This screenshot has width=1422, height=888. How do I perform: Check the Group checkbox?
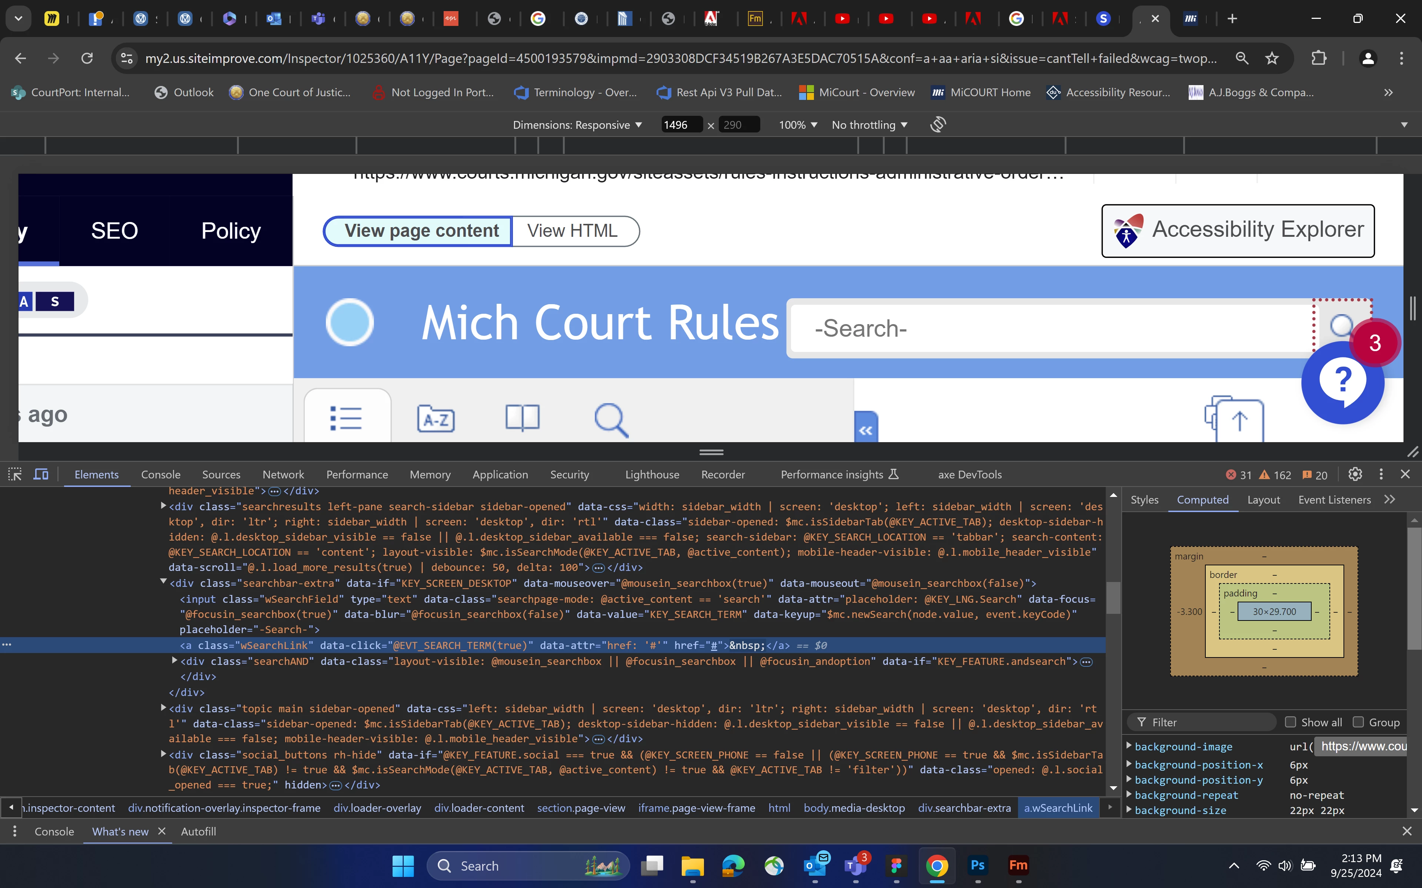point(1358,722)
